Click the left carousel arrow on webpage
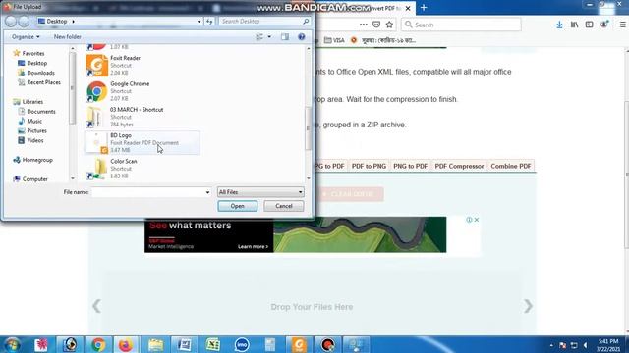This screenshot has width=629, height=353. pyautogui.click(x=96, y=306)
